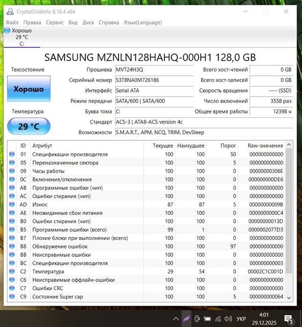Click the CrystalDiskInfo app icon in title bar
Image resolution: width=302 pixels, height=327 pixels.
click(10, 12)
